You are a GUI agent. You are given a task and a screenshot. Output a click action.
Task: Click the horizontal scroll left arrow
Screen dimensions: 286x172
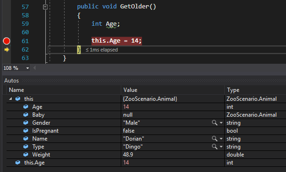click(35, 68)
